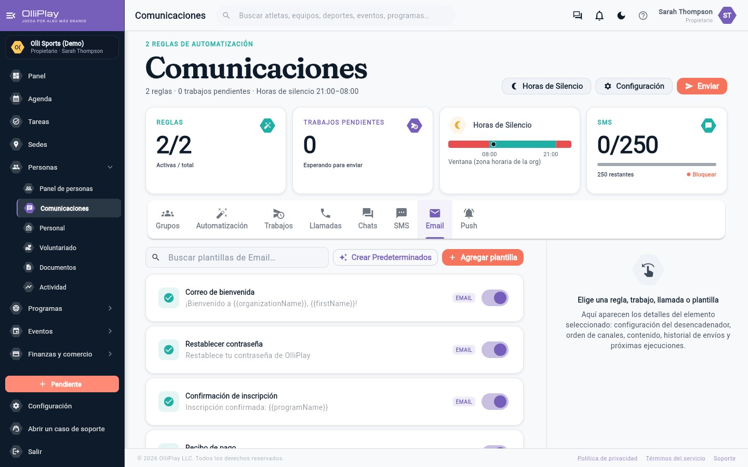Open Términos del servicio link
This screenshot has height=467, width=748.
point(675,458)
